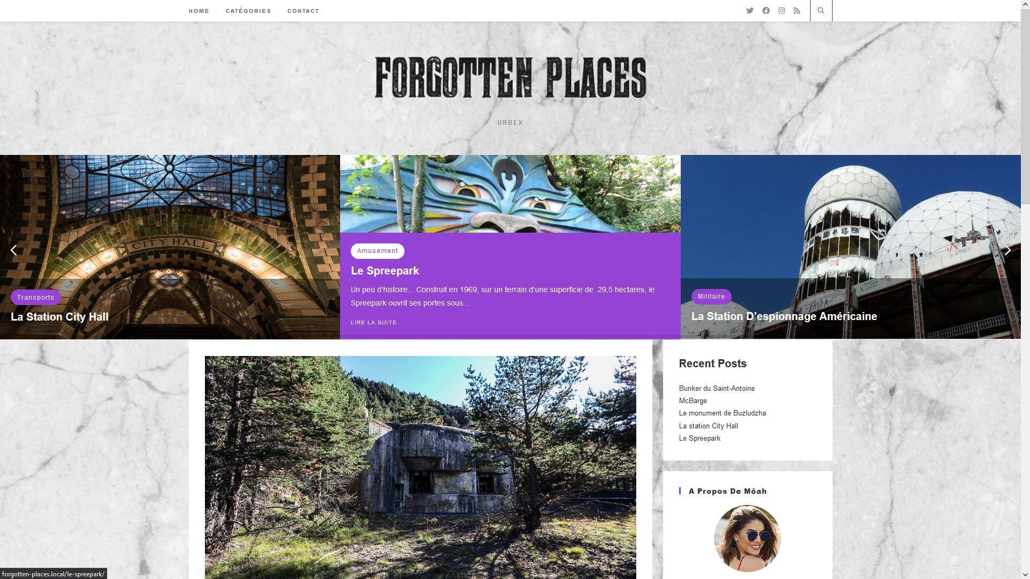Open the RSS feed icon
The height and width of the screenshot is (579, 1030).
click(797, 11)
